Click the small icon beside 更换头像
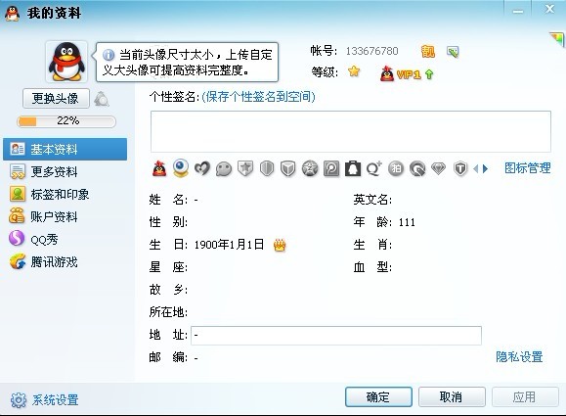The image size is (566, 416). click(102, 99)
